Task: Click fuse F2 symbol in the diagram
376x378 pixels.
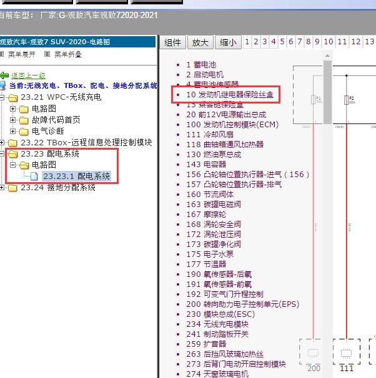Action: tap(346, 100)
